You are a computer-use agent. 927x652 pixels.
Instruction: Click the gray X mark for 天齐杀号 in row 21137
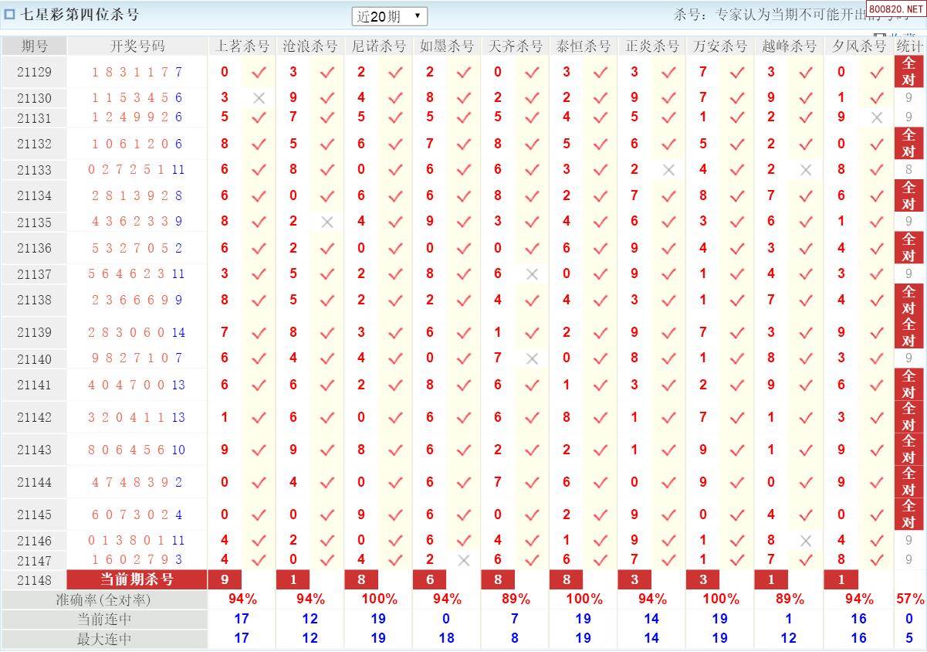tap(532, 274)
